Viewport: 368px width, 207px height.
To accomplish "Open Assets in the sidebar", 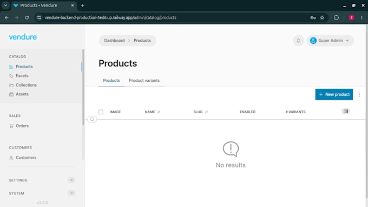I will point(22,94).
